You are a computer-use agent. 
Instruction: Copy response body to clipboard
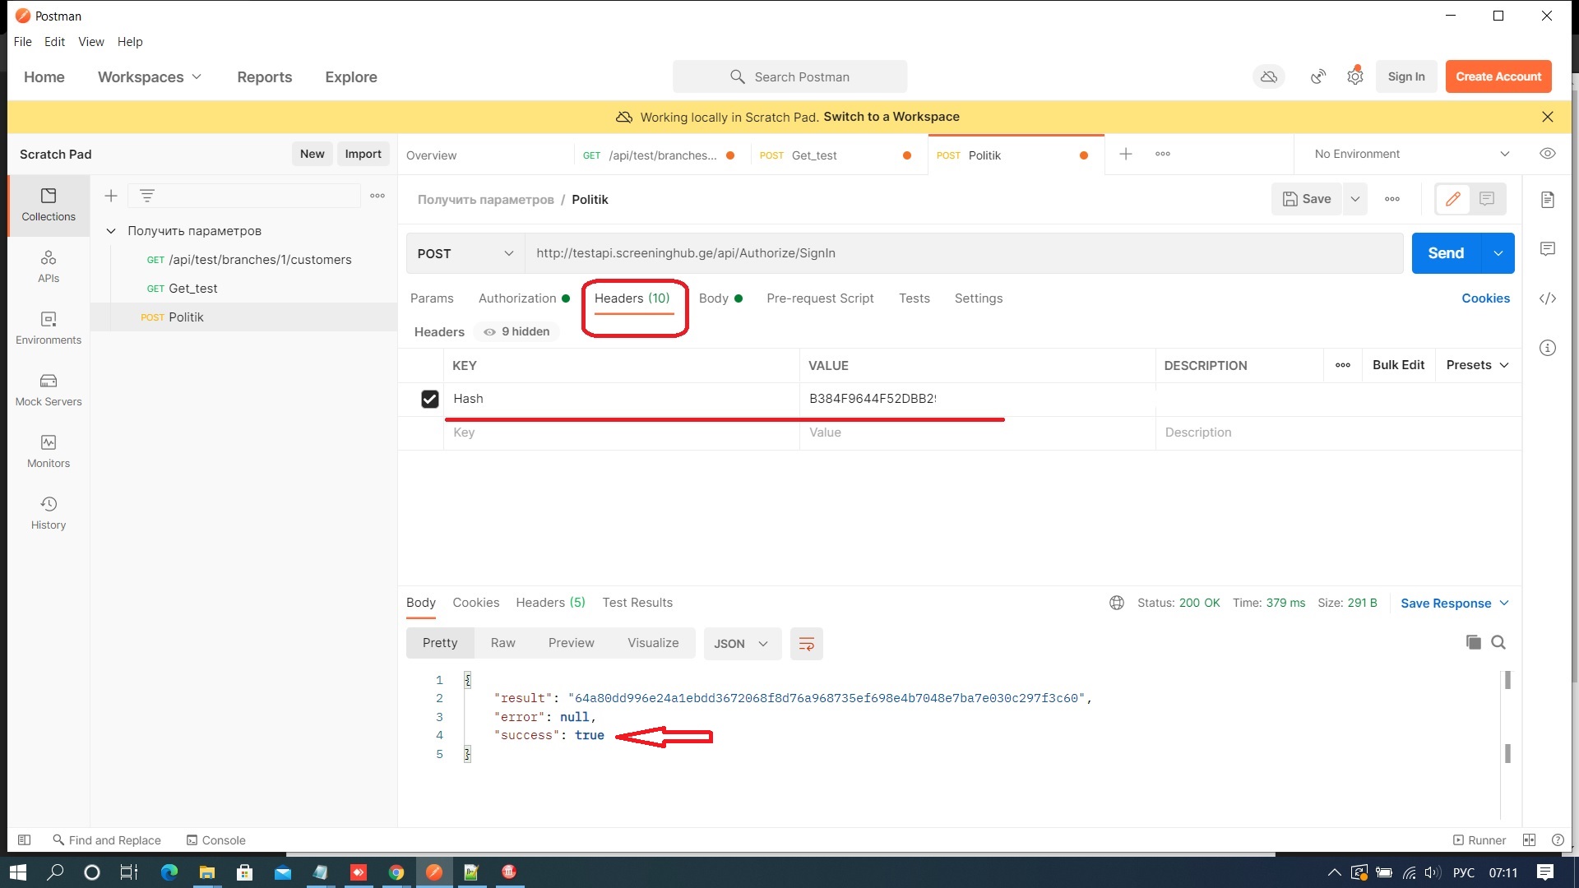point(1473,642)
